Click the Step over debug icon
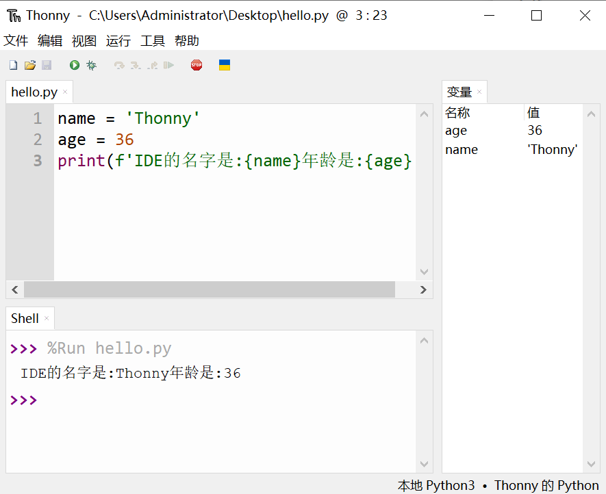 click(x=119, y=65)
